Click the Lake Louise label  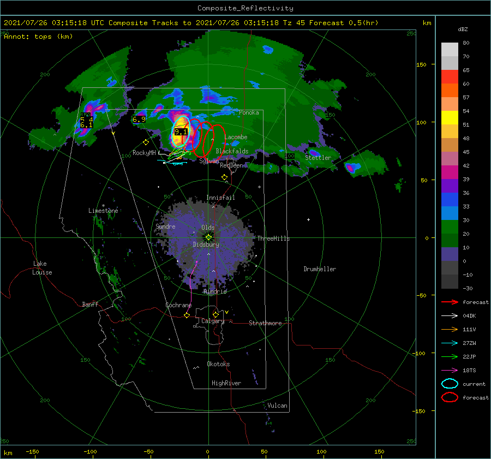click(x=42, y=268)
